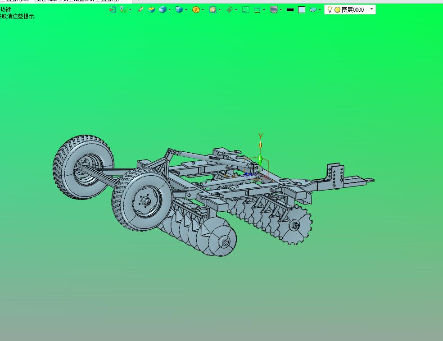The width and height of the screenshot is (443, 341).
Task: Expand arrow next to blue shaded cube
Action: pyautogui.click(x=170, y=10)
